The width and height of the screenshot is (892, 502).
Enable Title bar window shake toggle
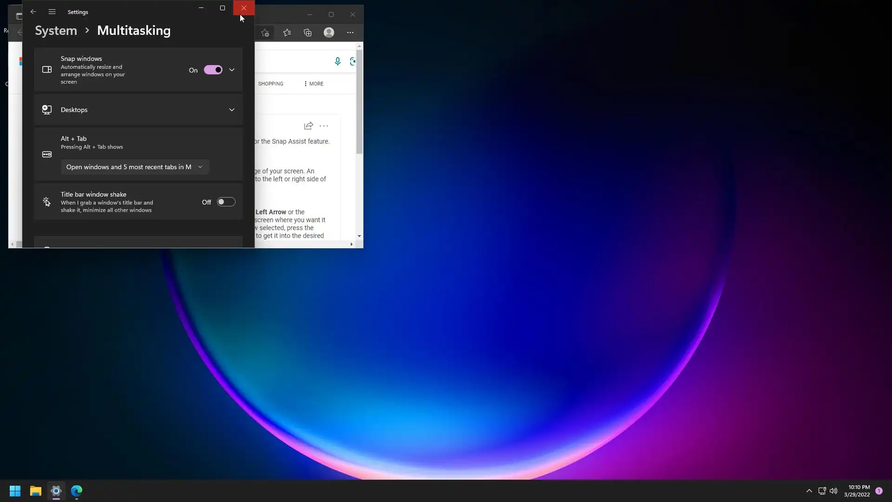[226, 202]
